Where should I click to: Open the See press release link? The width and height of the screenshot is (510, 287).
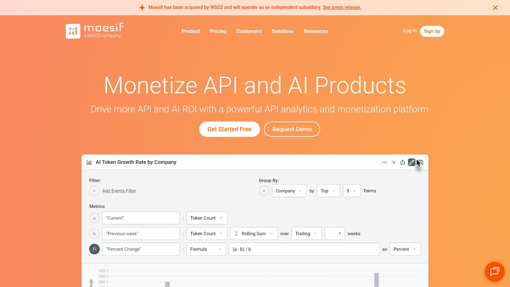point(342,7)
